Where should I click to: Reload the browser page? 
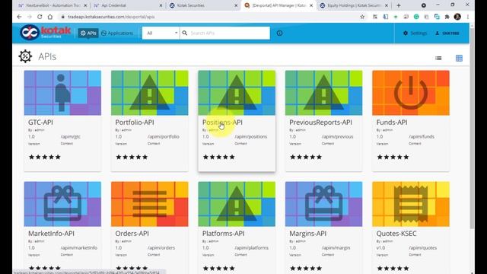[40, 17]
